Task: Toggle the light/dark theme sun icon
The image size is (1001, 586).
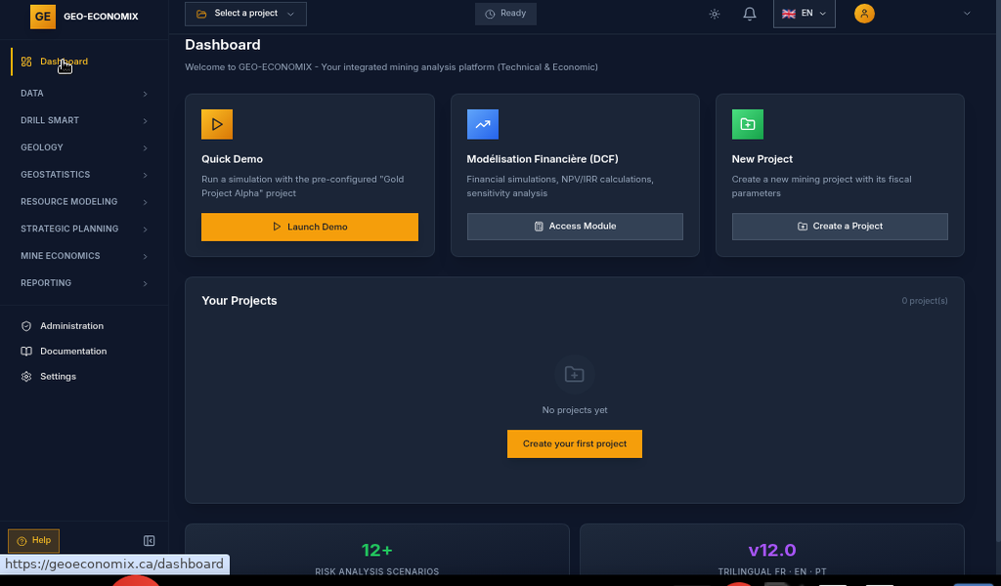Action: [715, 14]
